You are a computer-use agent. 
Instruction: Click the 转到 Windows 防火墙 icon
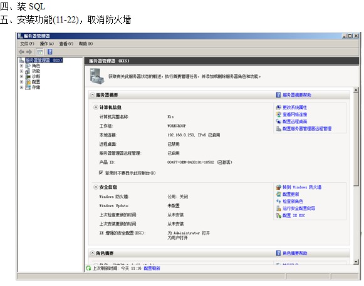279,187
